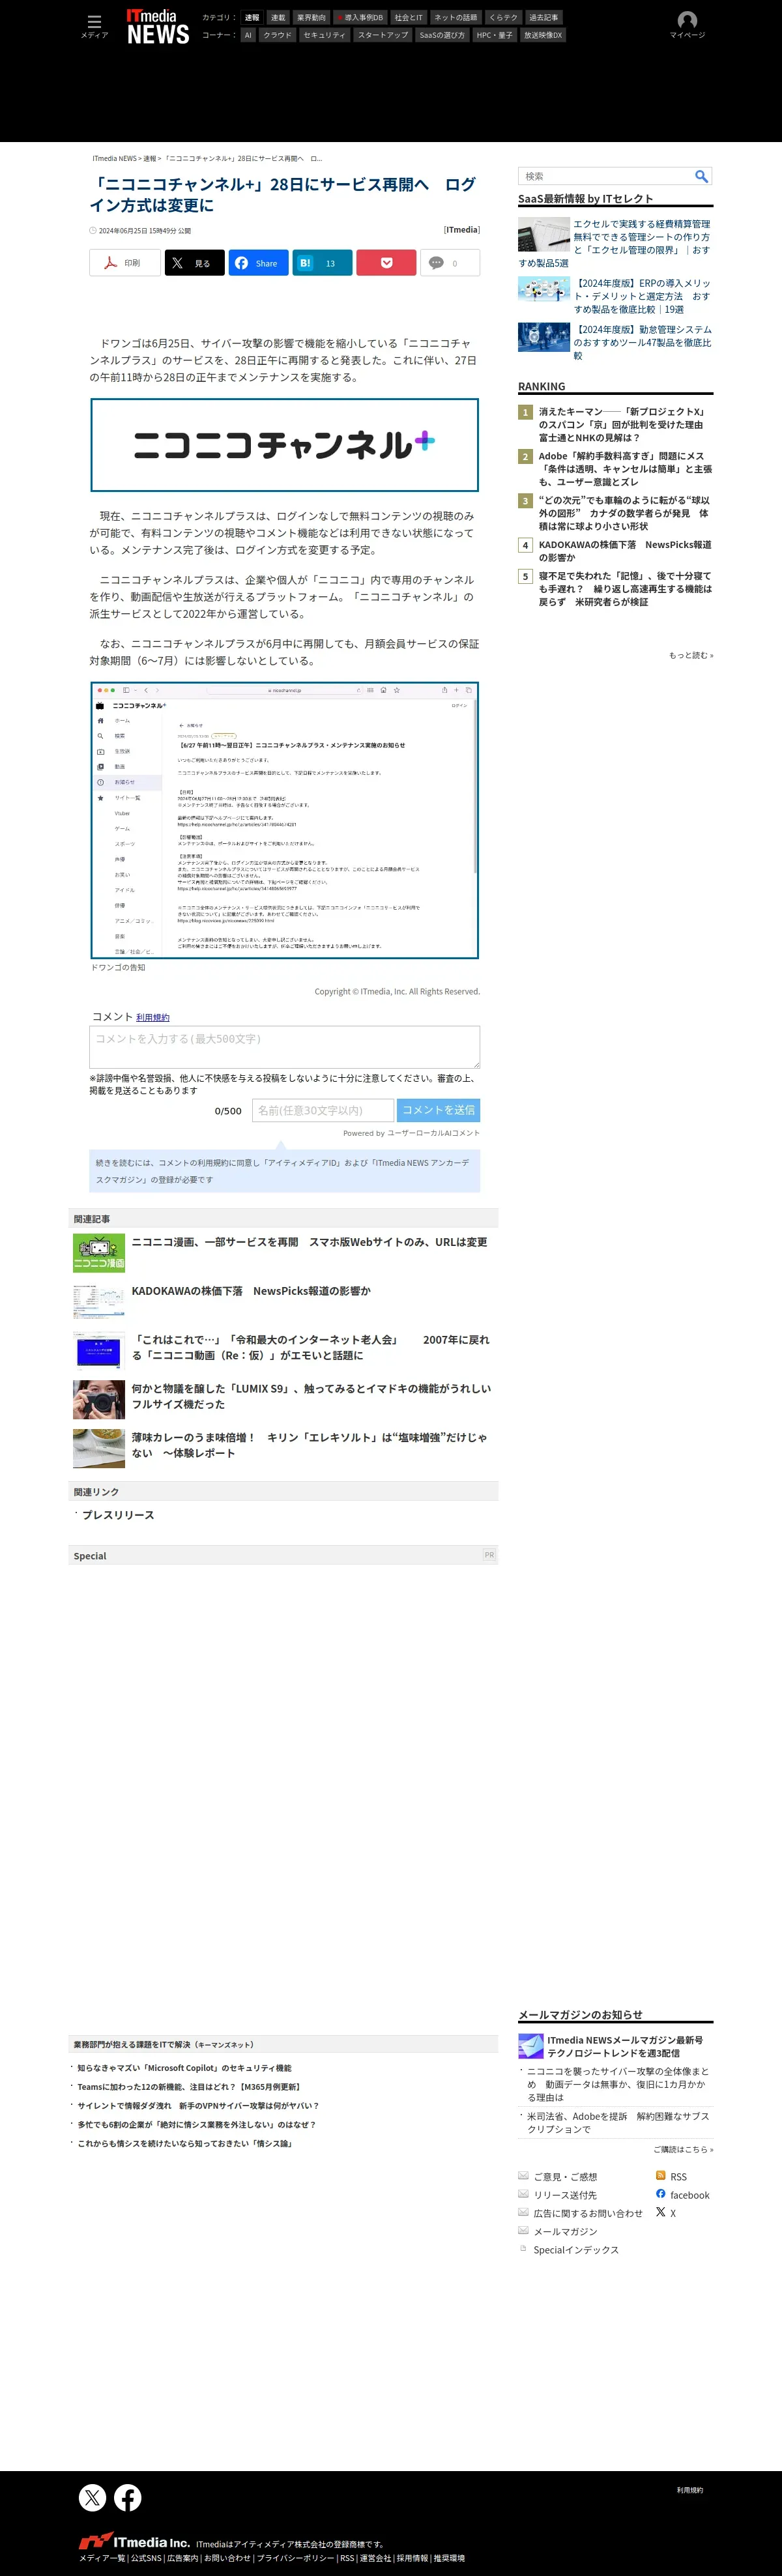The width and height of the screenshot is (782, 2576).
Task: Open メールマガジン sidebar link
Action: pos(565,2232)
